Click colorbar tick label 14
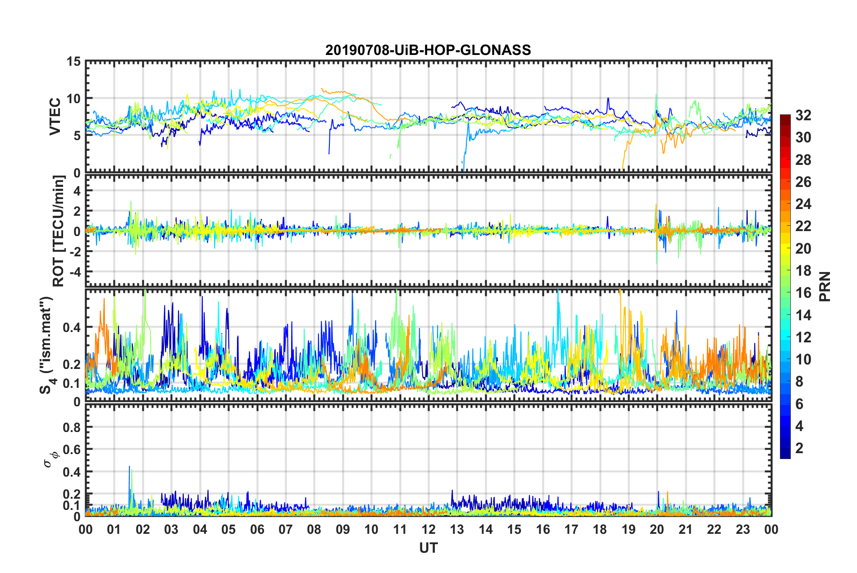 point(803,315)
